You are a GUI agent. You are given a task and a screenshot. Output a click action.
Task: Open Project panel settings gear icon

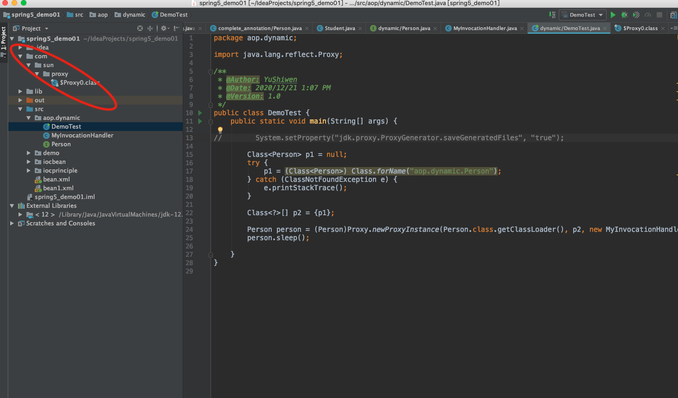point(163,28)
